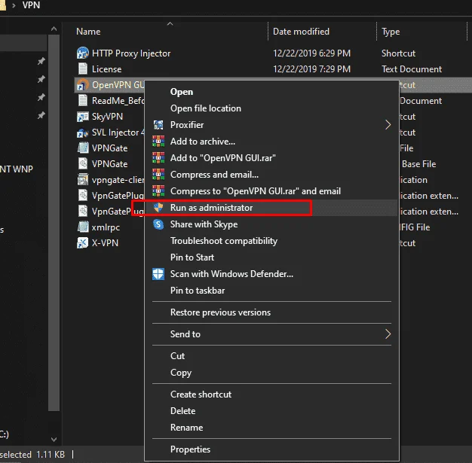
Task: Open the Send to menu entry
Action: click(x=185, y=334)
